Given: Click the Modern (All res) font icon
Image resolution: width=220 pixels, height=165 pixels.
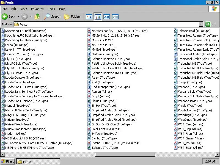Looking at the screenshot, I should [3, 134].
